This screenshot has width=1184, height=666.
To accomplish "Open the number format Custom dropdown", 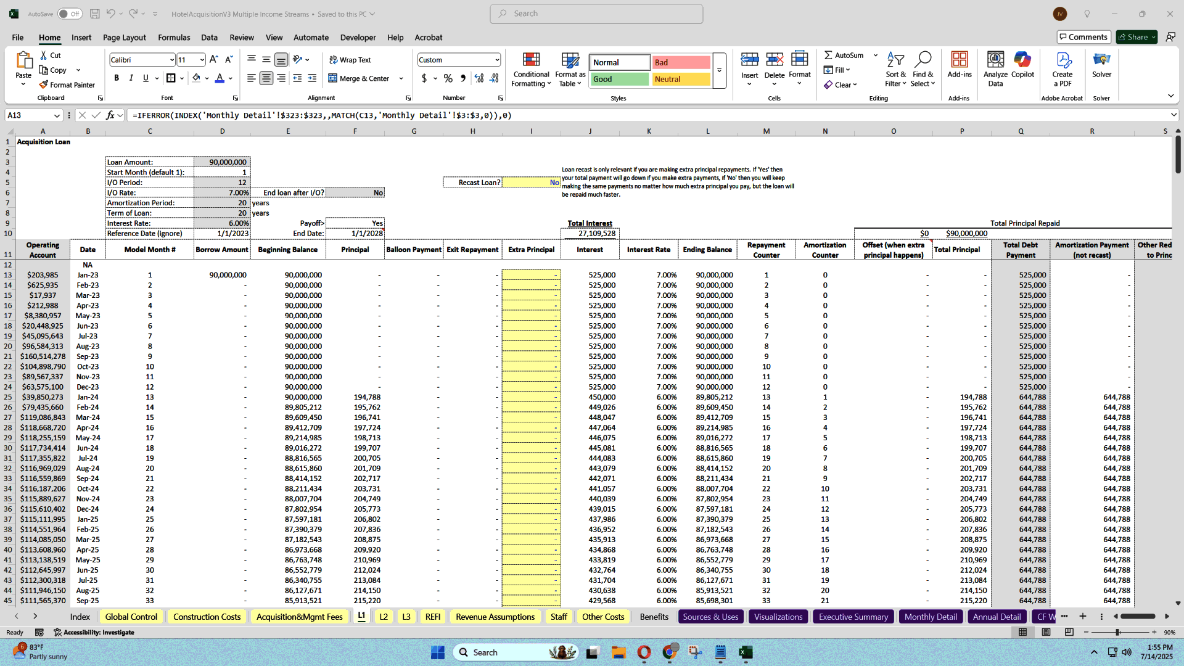I will tap(497, 60).
